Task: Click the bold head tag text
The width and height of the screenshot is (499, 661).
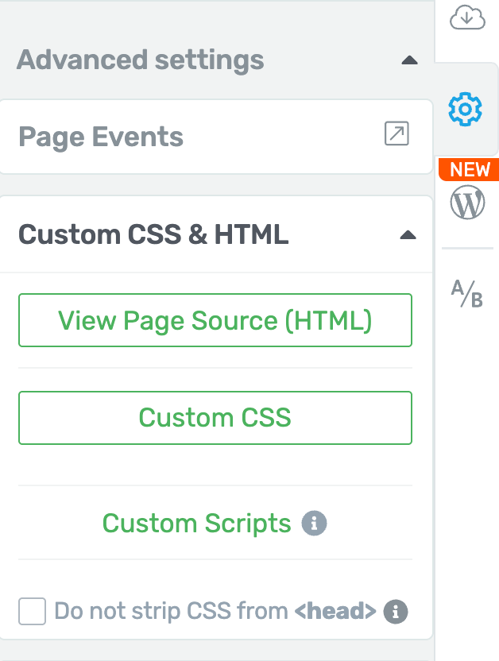Action: 335,611
